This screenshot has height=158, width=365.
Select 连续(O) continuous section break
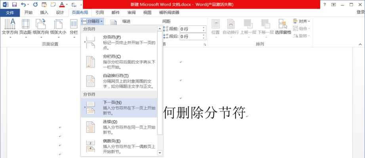tap(119, 127)
